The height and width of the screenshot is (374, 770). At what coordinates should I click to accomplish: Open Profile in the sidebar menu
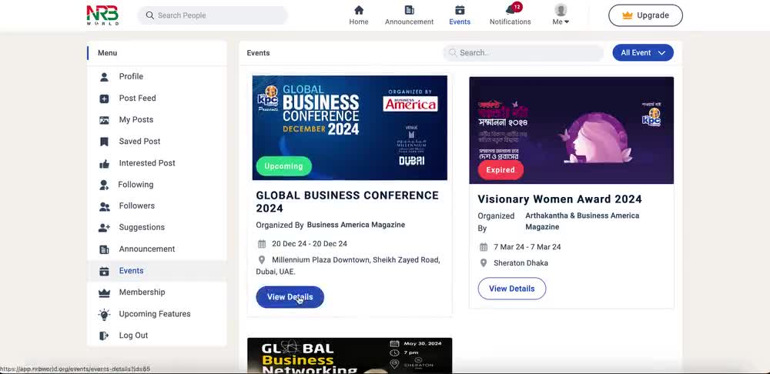click(x=131, y=76)
